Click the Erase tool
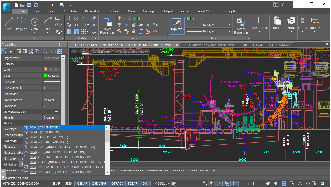 tap(94, 18)
